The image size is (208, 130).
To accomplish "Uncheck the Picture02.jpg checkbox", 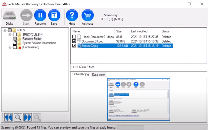I will (74, 46).
